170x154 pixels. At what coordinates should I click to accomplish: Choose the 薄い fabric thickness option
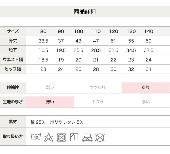click(x=50, y=102)
